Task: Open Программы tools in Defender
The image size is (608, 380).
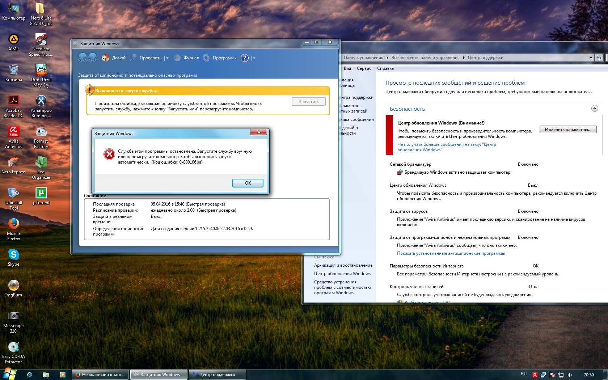Action: click(x=219, y=58)
